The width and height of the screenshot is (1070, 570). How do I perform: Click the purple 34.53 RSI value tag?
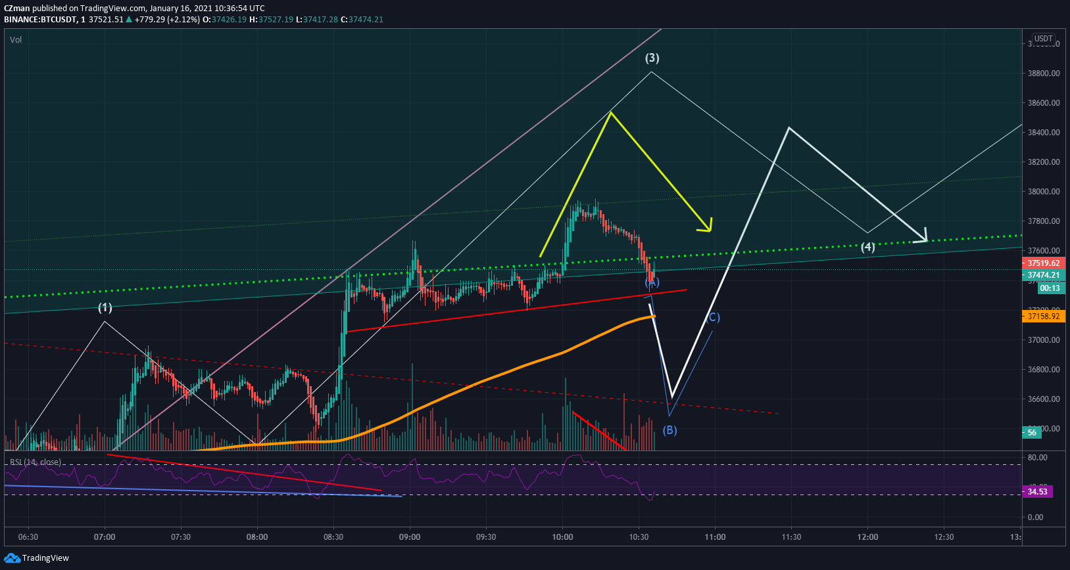tap(1037, 492)
